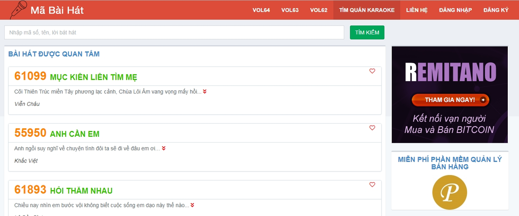Select song code 61893

point(30,190)
